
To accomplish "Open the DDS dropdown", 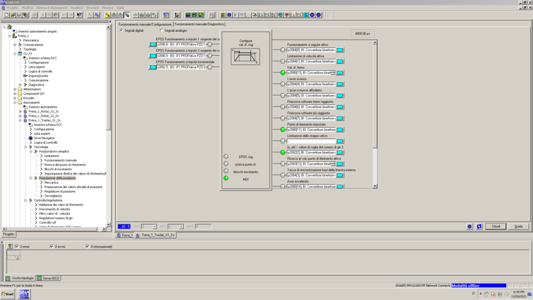I will (x=181, y=227).
